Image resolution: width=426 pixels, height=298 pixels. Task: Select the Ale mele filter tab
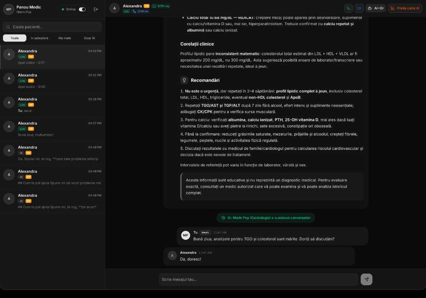64,38
